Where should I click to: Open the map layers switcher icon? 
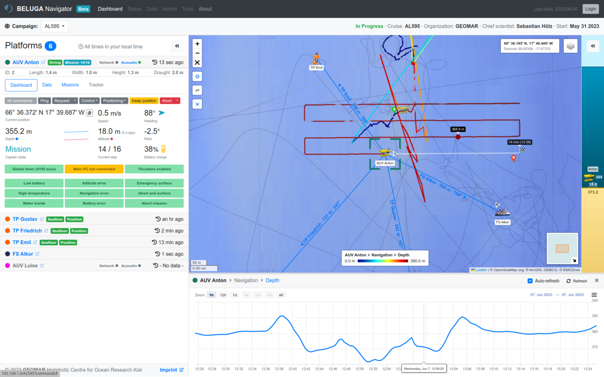[x=571, y=45]
